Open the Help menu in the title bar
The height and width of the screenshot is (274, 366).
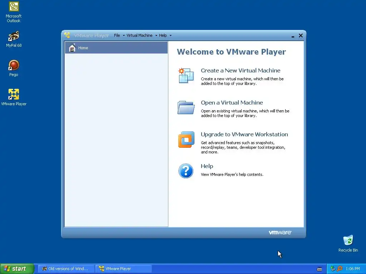[163, 35]
